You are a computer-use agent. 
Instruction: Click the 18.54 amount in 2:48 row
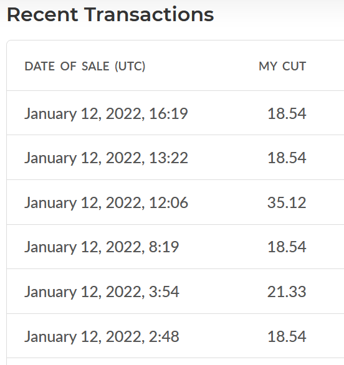287,336
